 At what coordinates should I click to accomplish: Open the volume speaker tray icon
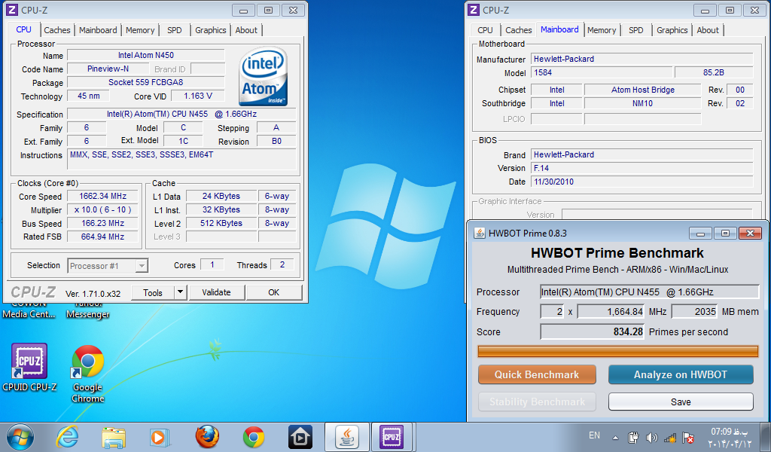click(651, 437)
